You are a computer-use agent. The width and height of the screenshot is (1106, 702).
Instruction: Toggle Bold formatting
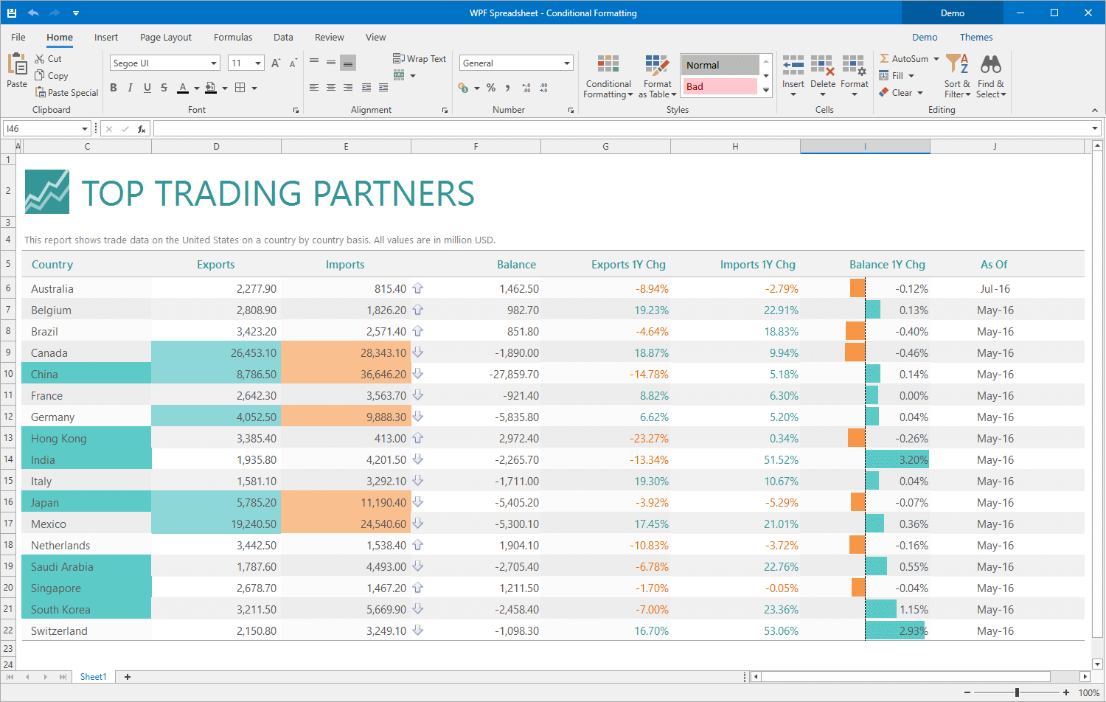point(114,88)
